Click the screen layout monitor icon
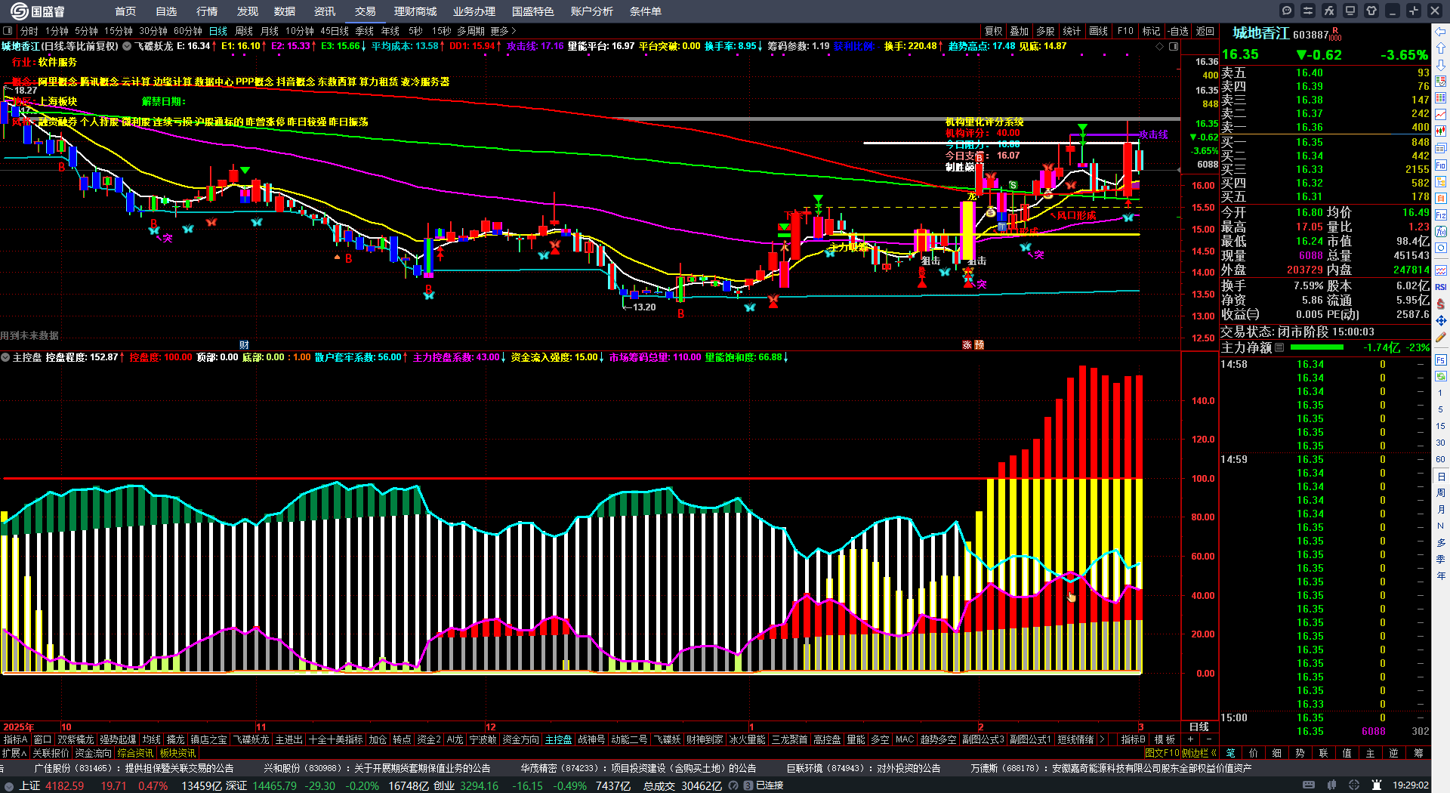 click(1350, 11)
